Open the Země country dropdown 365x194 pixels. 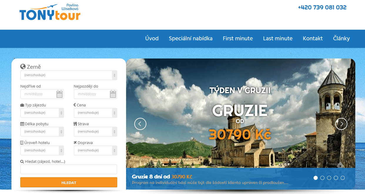coord(69,75)
